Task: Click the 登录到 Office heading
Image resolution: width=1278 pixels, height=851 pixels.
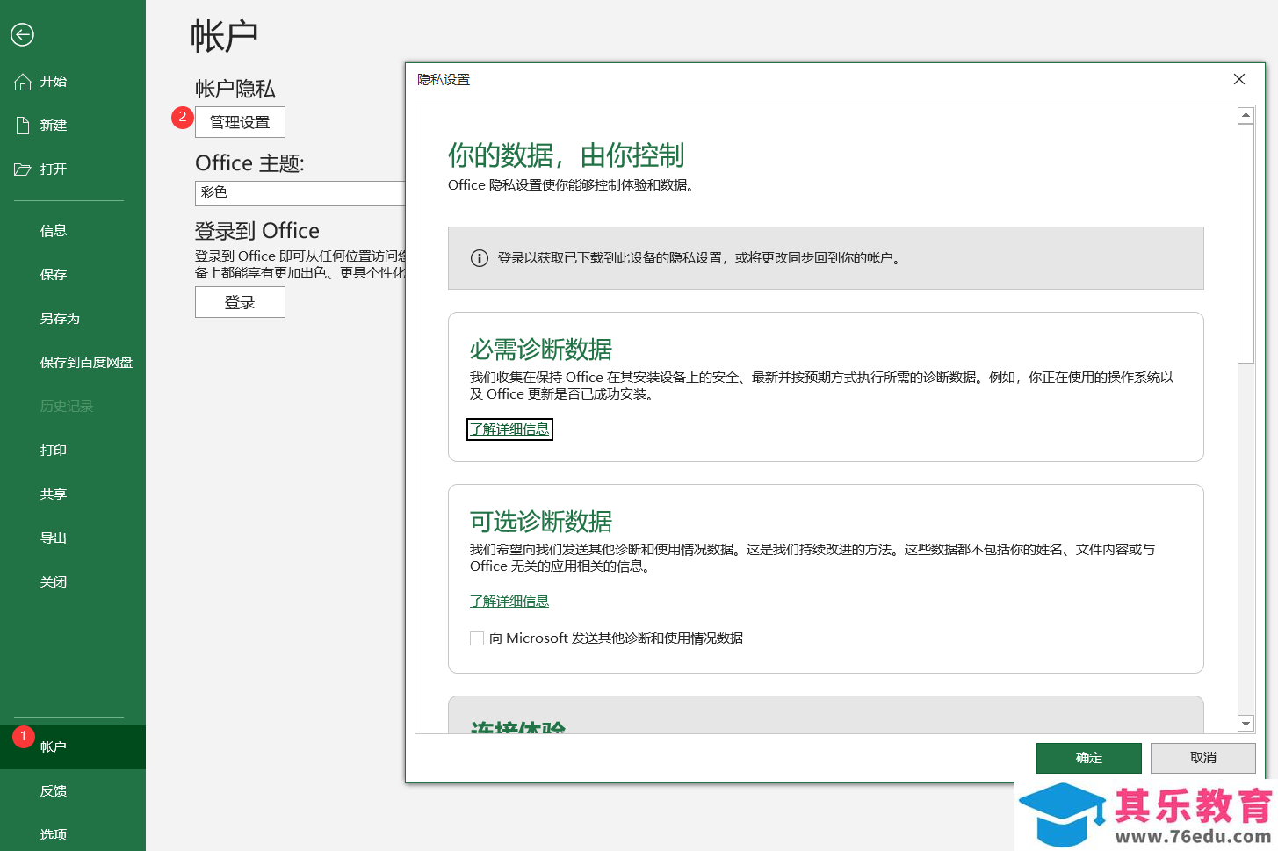Action: coord(257,231)
